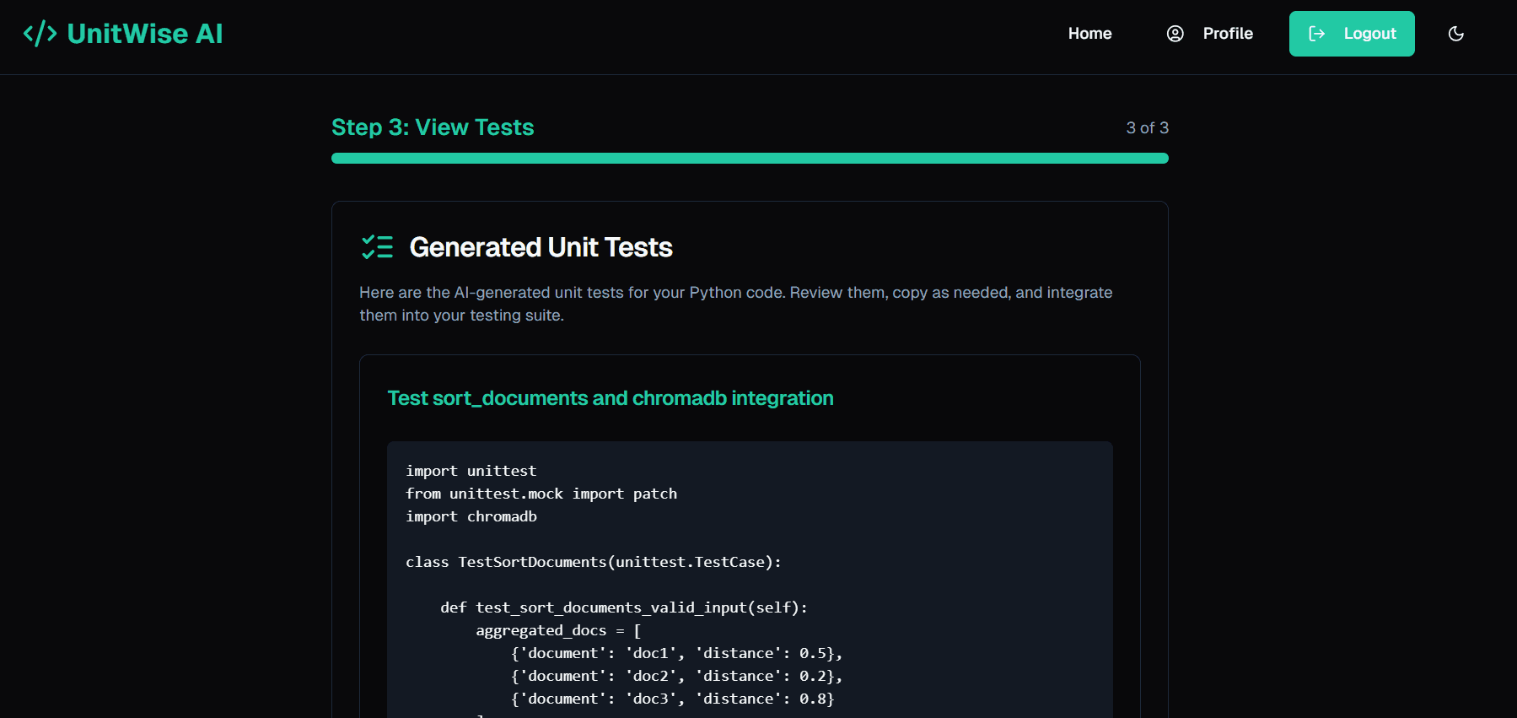Click the "import chromadb" code line
1517x718 pixels.
click(x=471, y=516)
